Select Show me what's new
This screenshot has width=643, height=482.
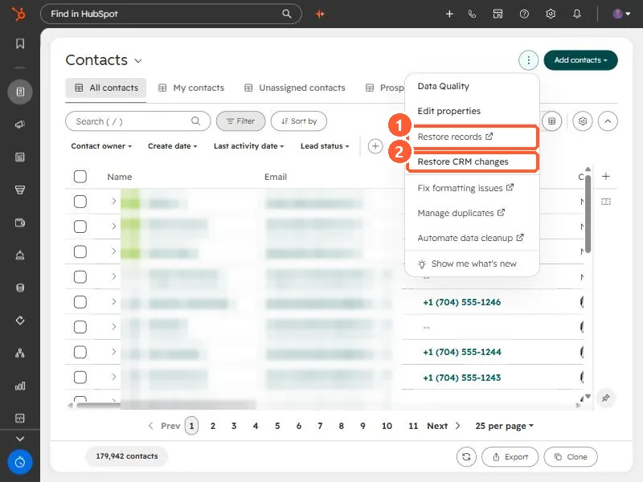tap(472, 264)
